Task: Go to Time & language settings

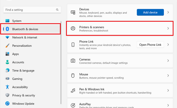Action: pyautogui.click(x=23, y=71)
